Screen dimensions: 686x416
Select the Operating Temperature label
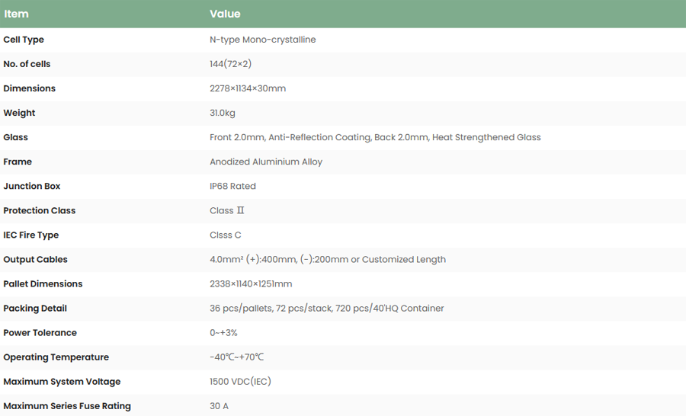click(56, 357)
